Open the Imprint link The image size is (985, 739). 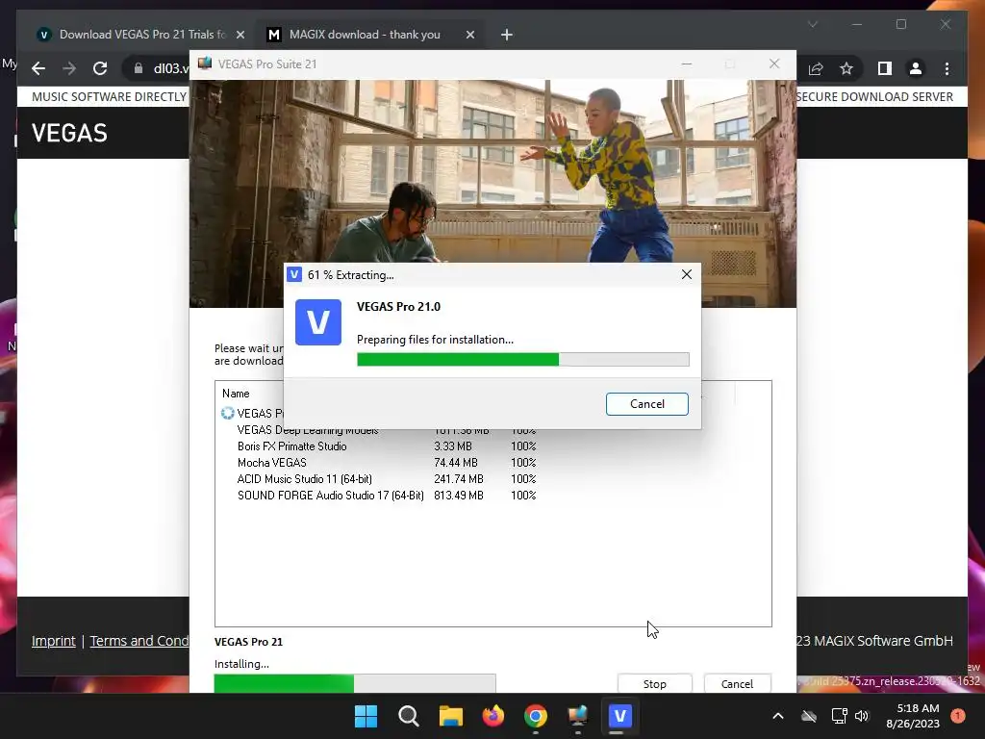[x=54, y=641]
